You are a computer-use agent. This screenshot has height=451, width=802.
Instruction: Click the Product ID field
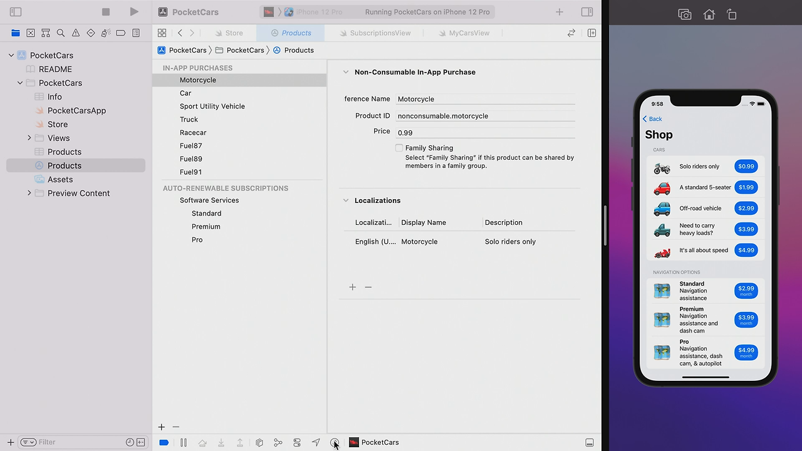(x=486, y=116)
